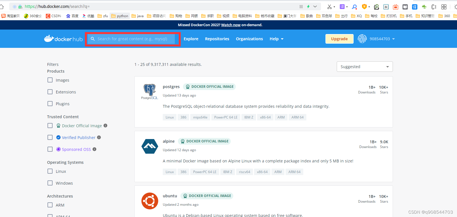Open the Organizations tab
Viewport: 457px width, 217px height.
[x=249, y=39]
